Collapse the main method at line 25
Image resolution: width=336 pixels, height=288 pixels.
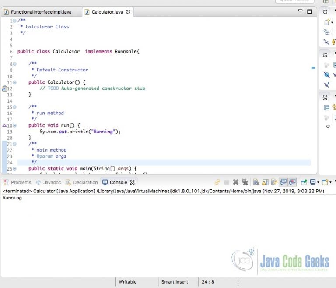point(14,169)
